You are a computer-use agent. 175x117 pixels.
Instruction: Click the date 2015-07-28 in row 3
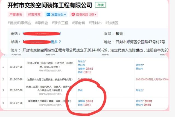tap(16, 90)
